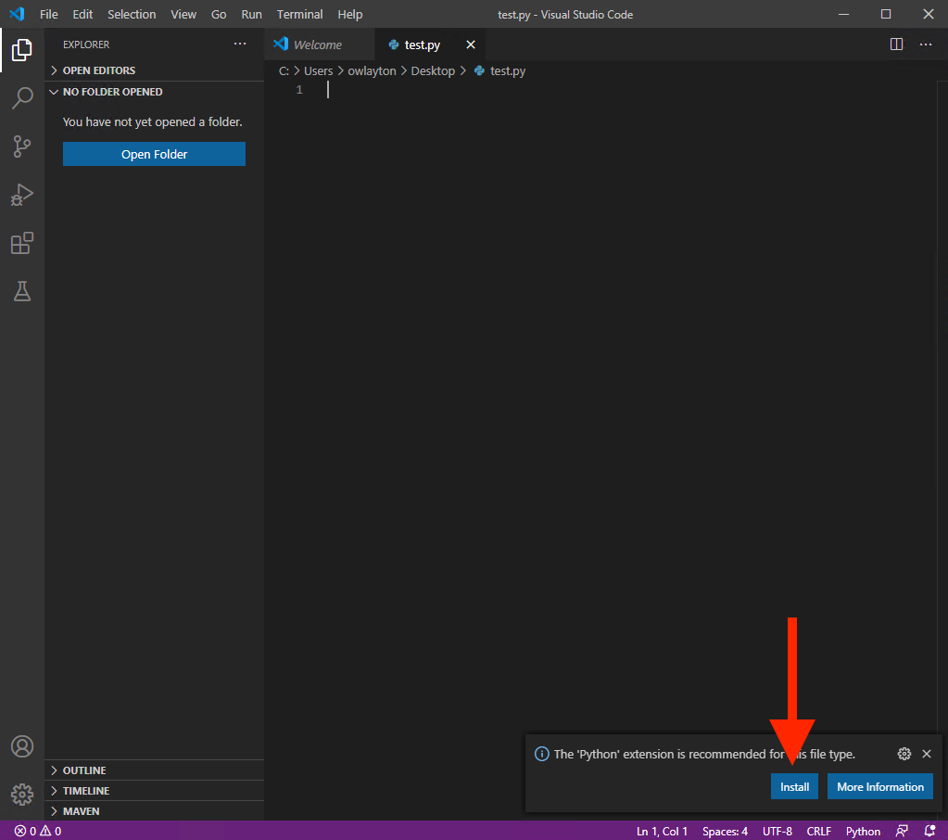Open editor More Actions ellipsis
Image resolution: width=948 pixels, height=840 pixels.
[x=926, y=45]
